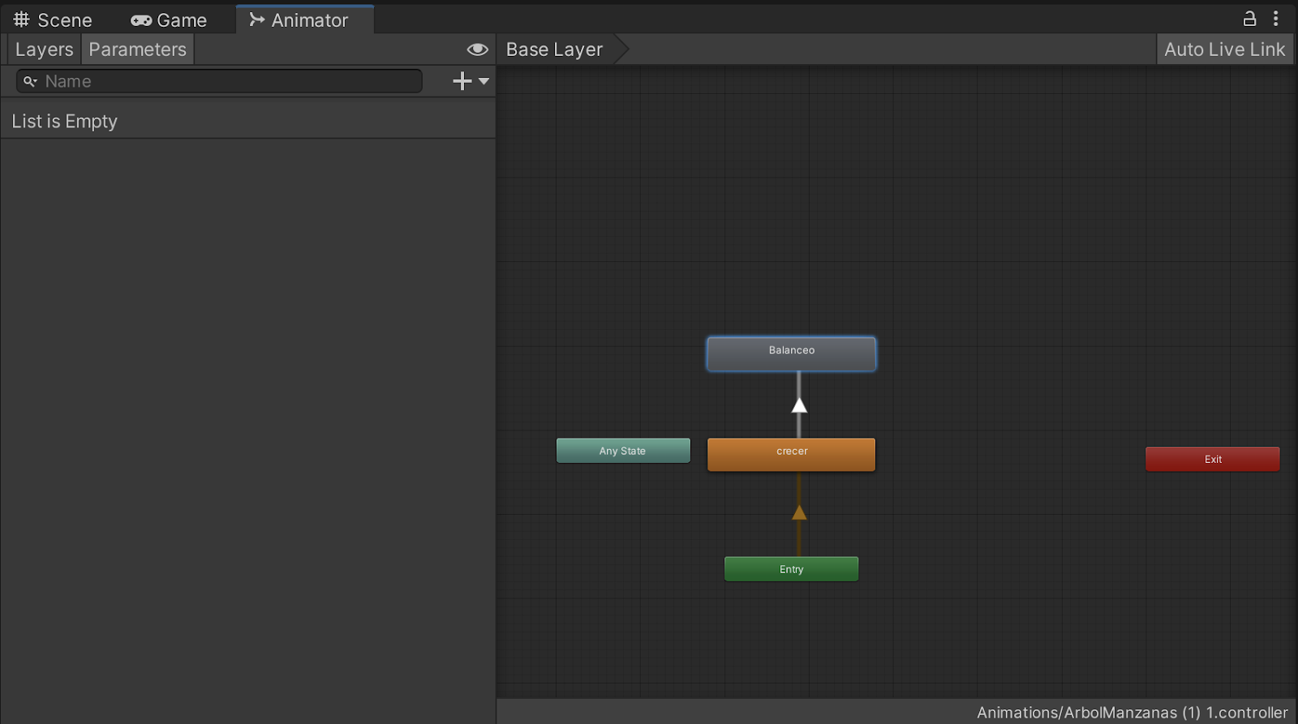This screenshot has width=1298, height=724.
Task: Select the red Exit node
Action: (x=1212, y=459)
